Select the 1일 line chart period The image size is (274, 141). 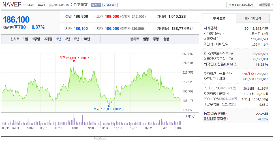click(x=25, y=39)
